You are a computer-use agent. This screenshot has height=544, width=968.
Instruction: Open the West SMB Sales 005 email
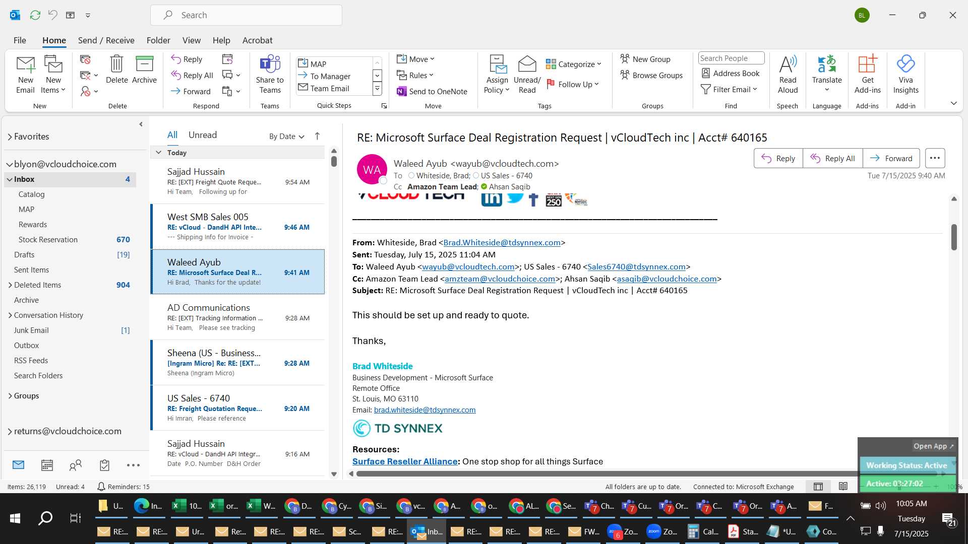coord(237,227)
